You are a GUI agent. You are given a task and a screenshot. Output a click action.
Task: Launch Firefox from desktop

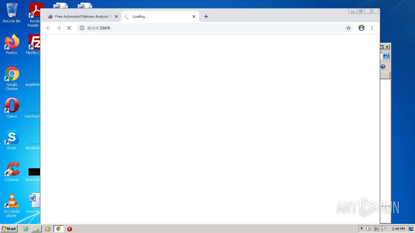click(x=12, y=45)
